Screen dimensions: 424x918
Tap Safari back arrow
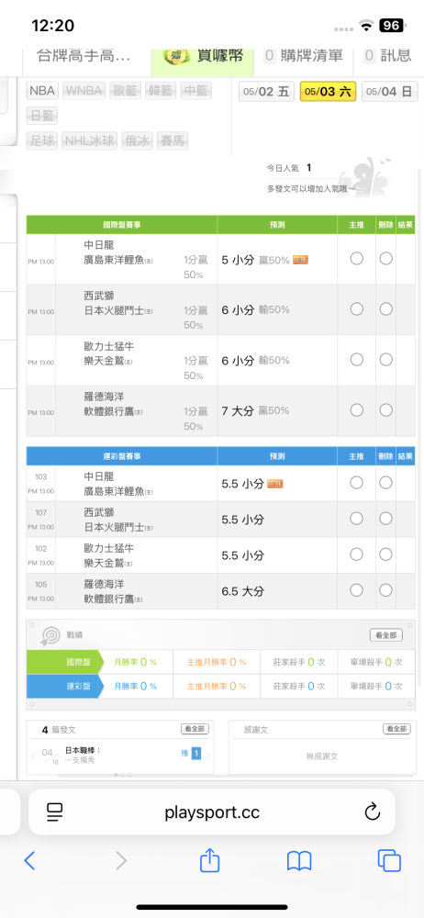(29, 860)
